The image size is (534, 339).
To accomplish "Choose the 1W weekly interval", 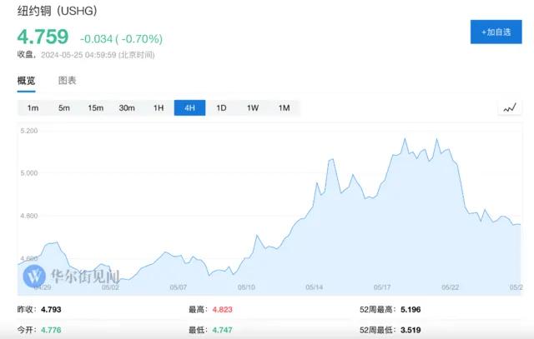I will point(252,108).
